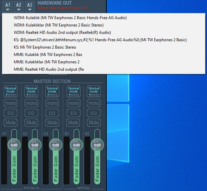
Task: Click the B2 fader gain knob
Action: click(x=97, y=145)
